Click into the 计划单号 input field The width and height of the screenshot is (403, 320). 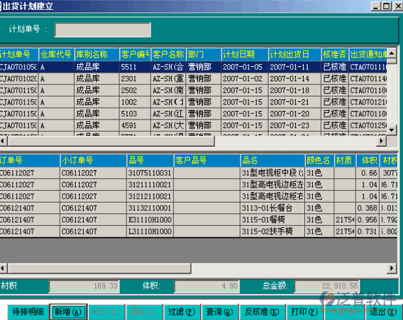tap(103, 30)
